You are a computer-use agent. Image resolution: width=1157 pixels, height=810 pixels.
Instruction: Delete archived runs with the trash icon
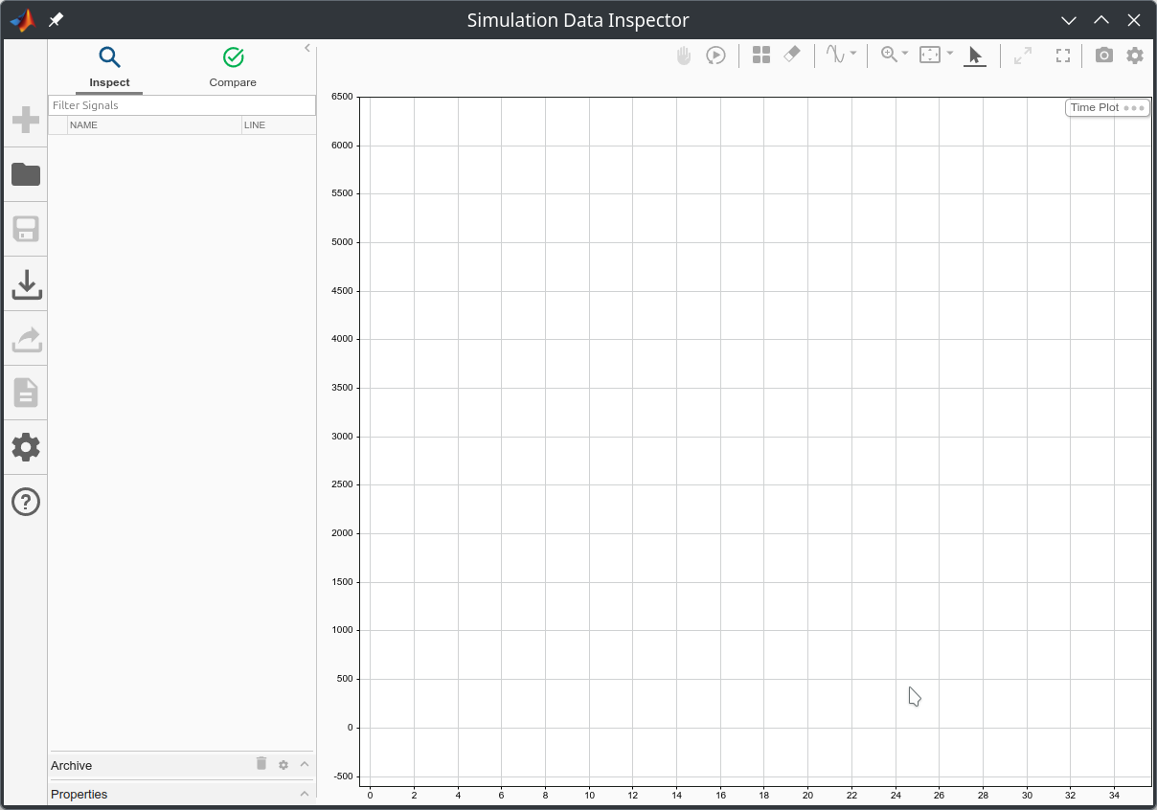point(261,763)
